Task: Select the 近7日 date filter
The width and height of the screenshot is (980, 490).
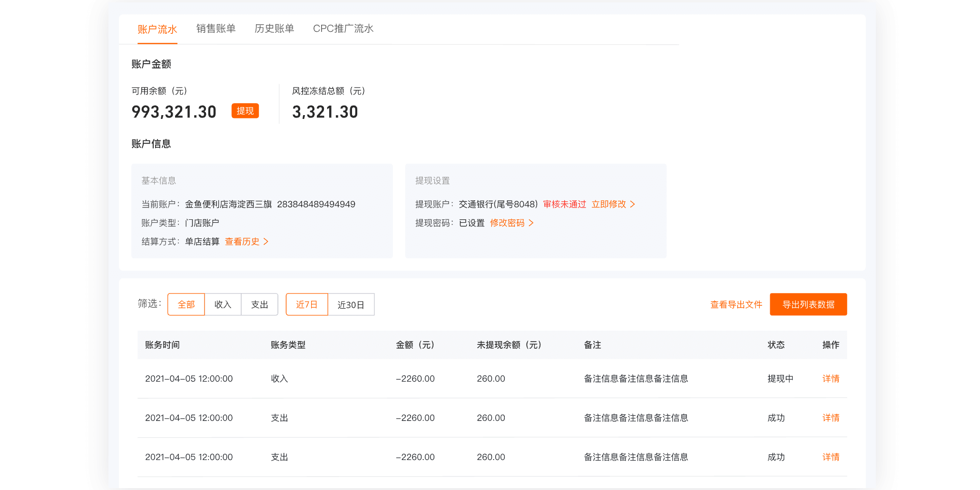Action: [x=307, y=304]
